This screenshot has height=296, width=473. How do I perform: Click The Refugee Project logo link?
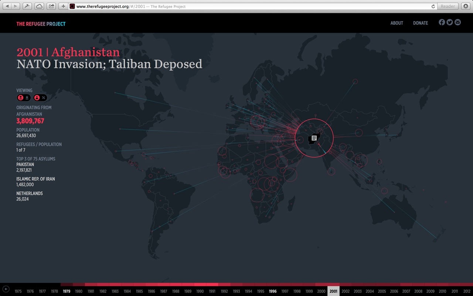[x=41, y=24]
